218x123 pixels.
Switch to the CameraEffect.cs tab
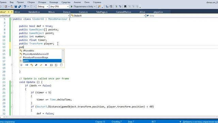click(123, 12)
